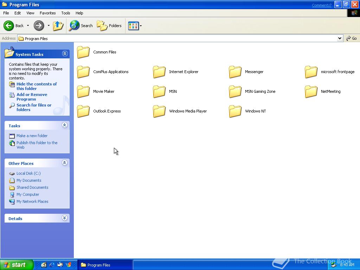This screenshot has height=270, width=360.
Task: Click the Comments? link in title bar
Action: [321, 5]
